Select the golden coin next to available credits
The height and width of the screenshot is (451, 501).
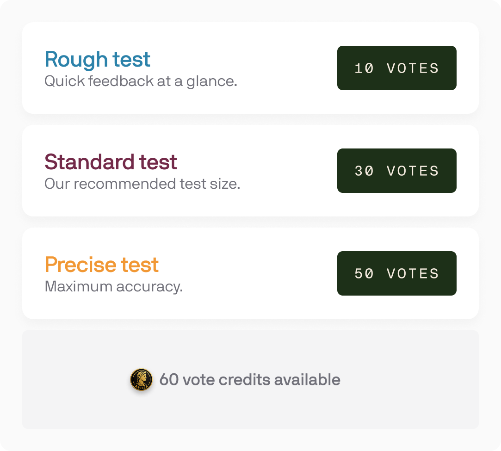pyautogui.click(x=142, y=379)
